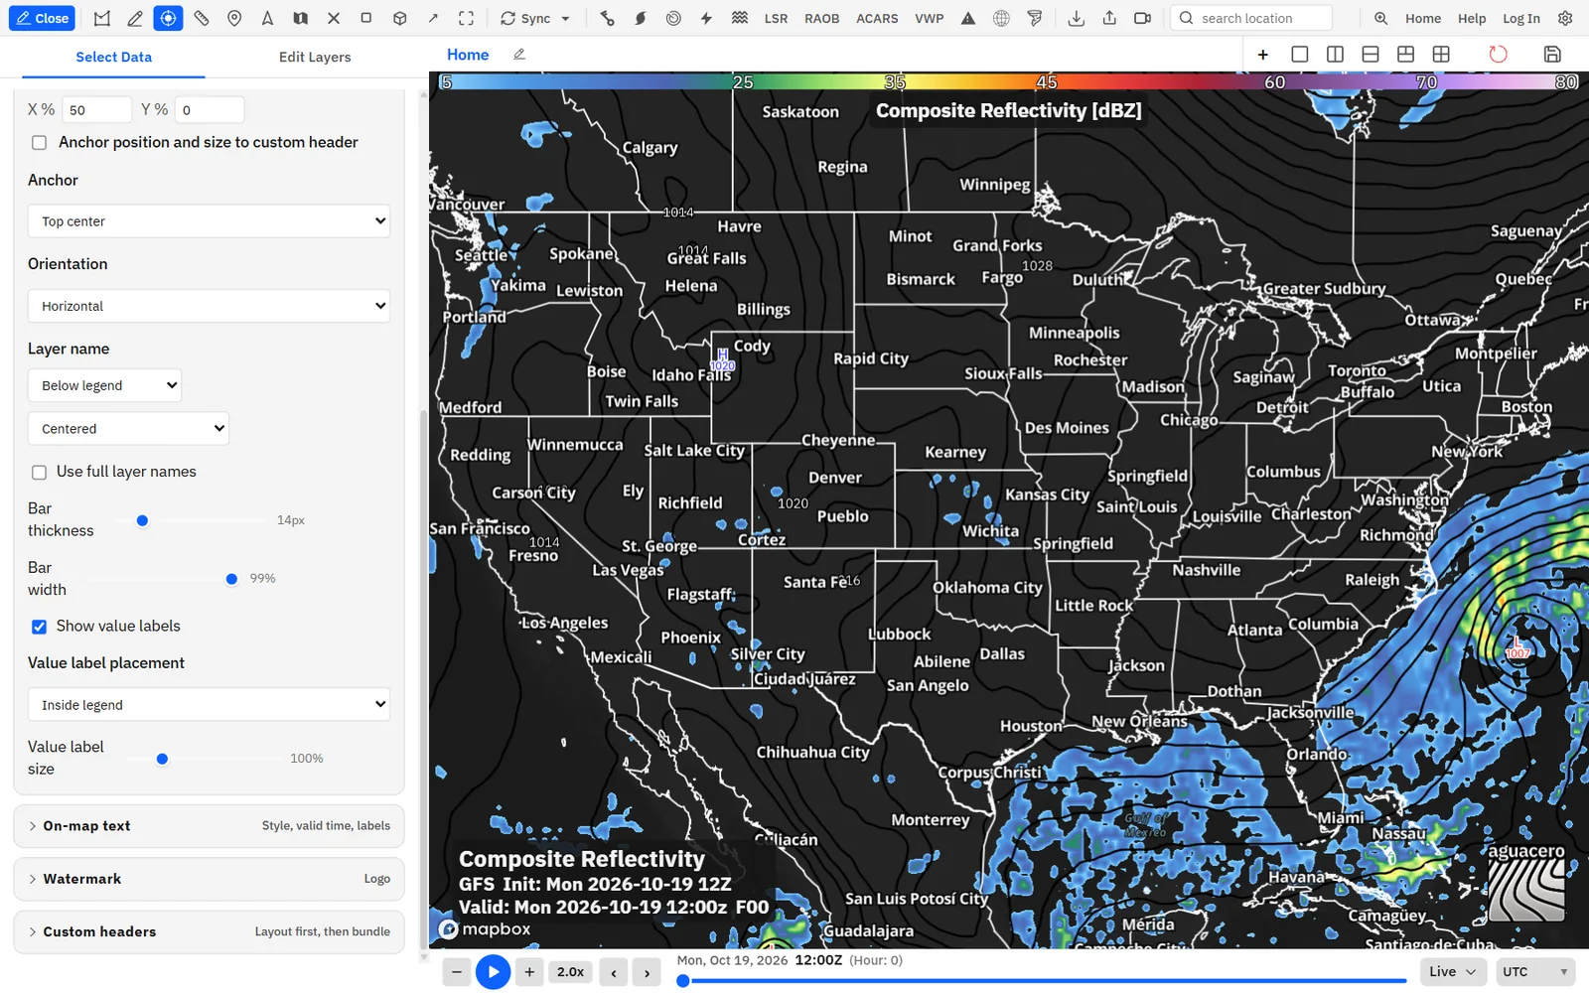Click the Log In link

tap(1520, 18)
